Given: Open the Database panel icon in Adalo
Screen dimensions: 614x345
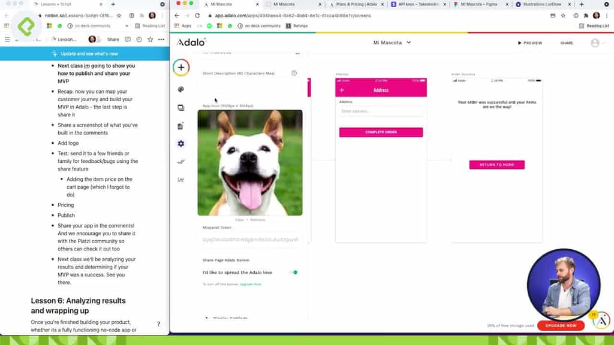Looking at the screenshot, I should (x=181, y=125).
